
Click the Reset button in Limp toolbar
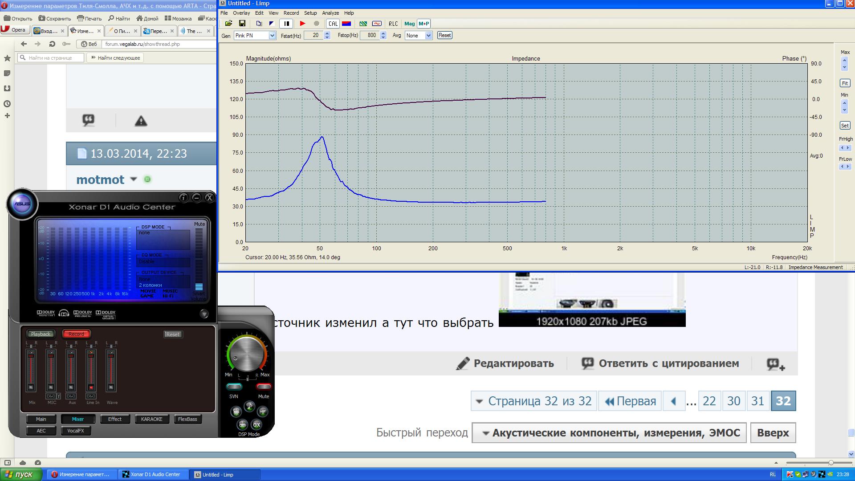tap(444, 35)
